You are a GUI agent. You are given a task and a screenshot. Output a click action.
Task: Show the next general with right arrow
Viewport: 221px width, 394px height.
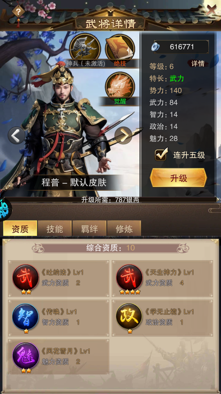click(x=123, y=135)
